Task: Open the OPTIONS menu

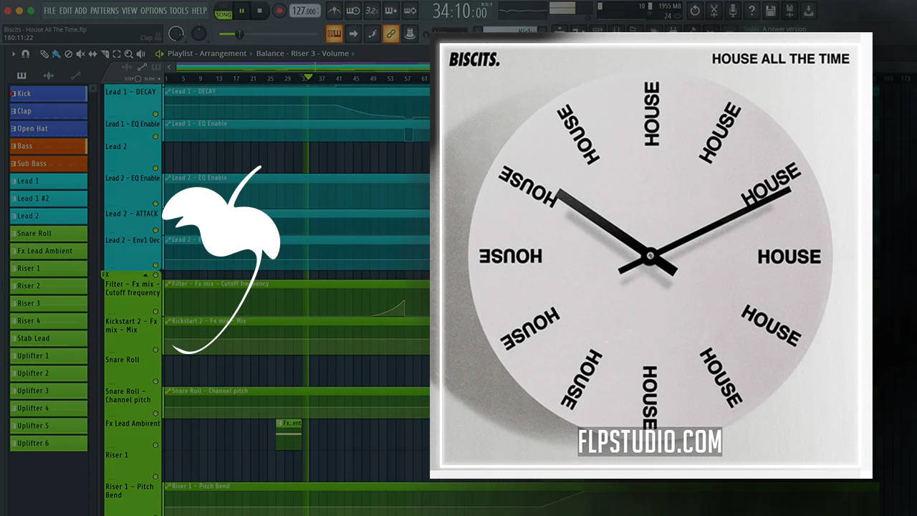Action: pos(153,11)
